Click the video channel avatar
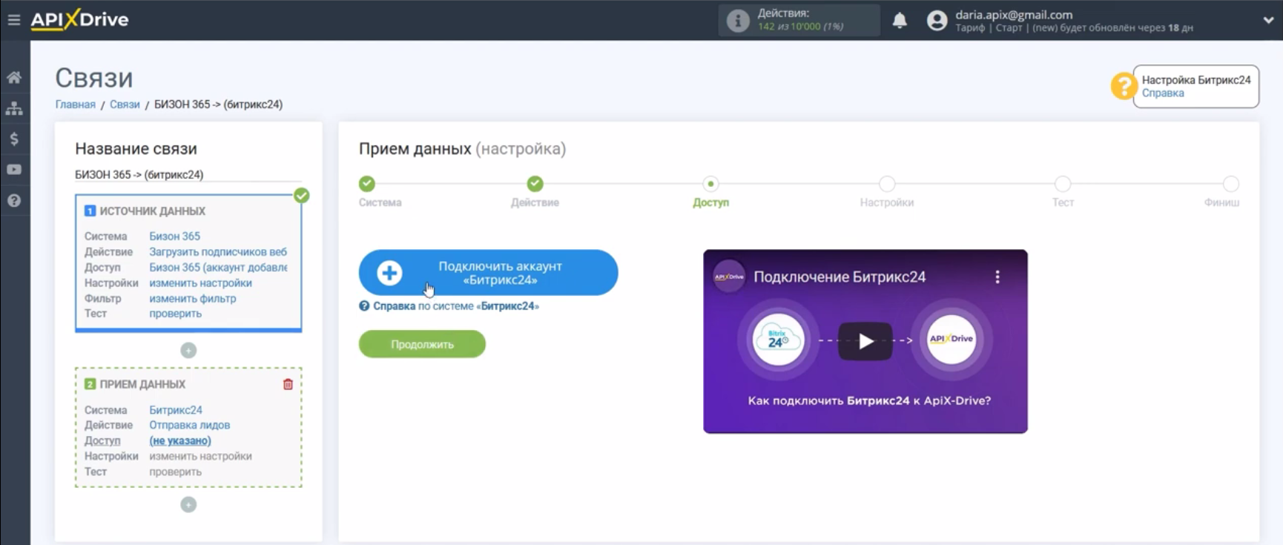 coord(729,277)
